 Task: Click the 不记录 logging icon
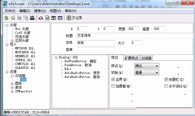pos(69,18)
